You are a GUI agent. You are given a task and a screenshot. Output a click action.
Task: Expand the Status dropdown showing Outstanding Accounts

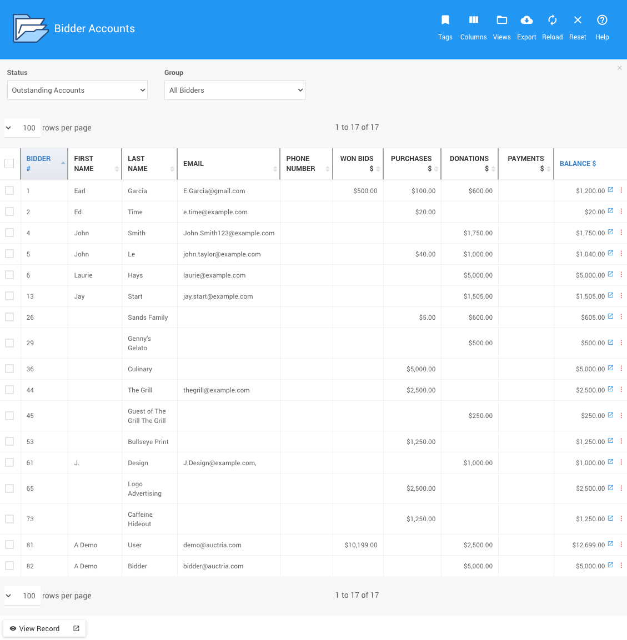coord(77,90)
